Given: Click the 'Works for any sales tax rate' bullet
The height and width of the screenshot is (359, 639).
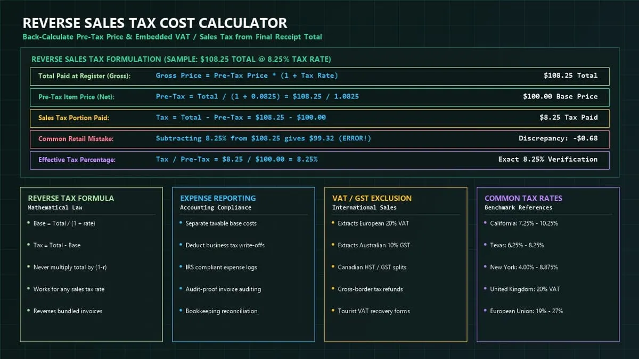Looking at the screenshot, I should pos(69,289).
